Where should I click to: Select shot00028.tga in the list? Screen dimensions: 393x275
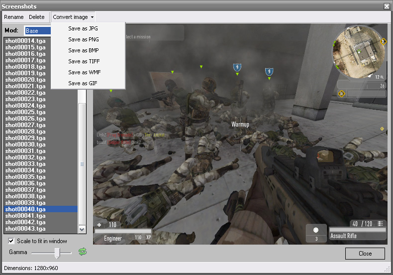41,132
